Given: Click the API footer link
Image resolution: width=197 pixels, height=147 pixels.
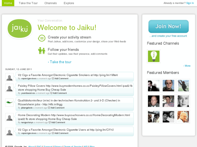Looking at the screenshot, I should click(x=86, y=146).
